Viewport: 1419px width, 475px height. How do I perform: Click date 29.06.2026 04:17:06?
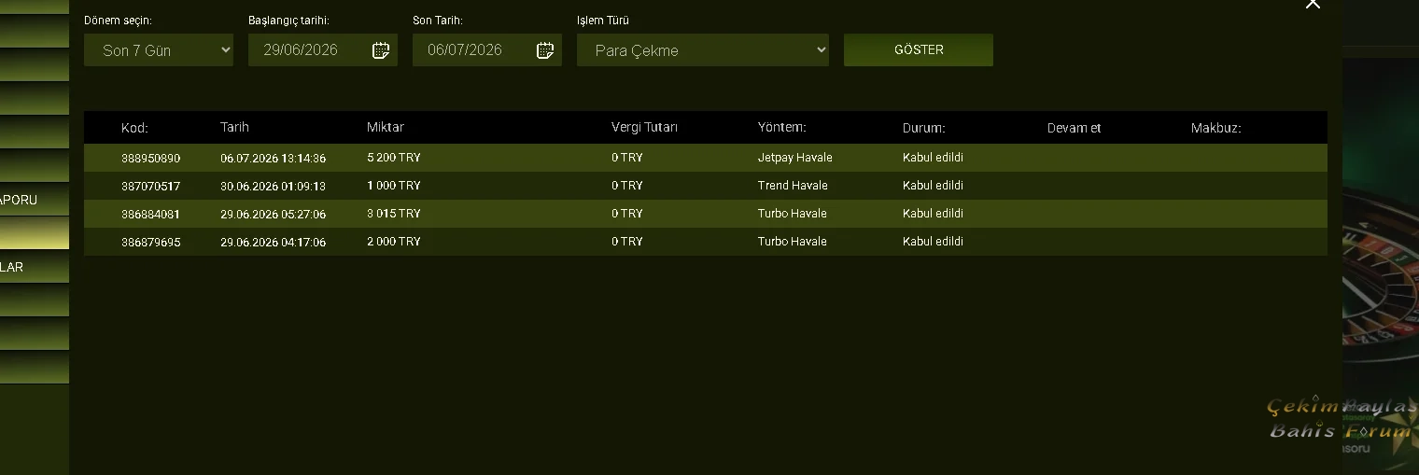tap(273, 242)
